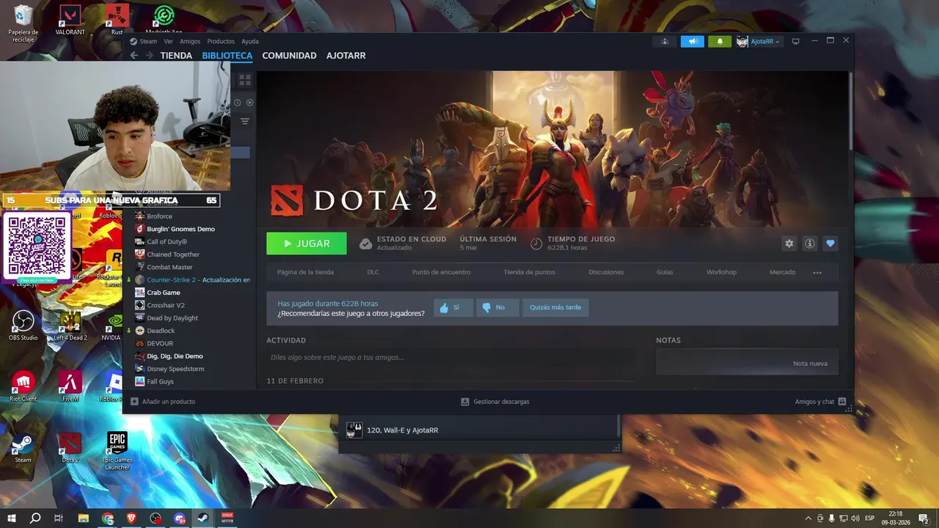
Task: Open the Productos menu
Action: [221, 41]
